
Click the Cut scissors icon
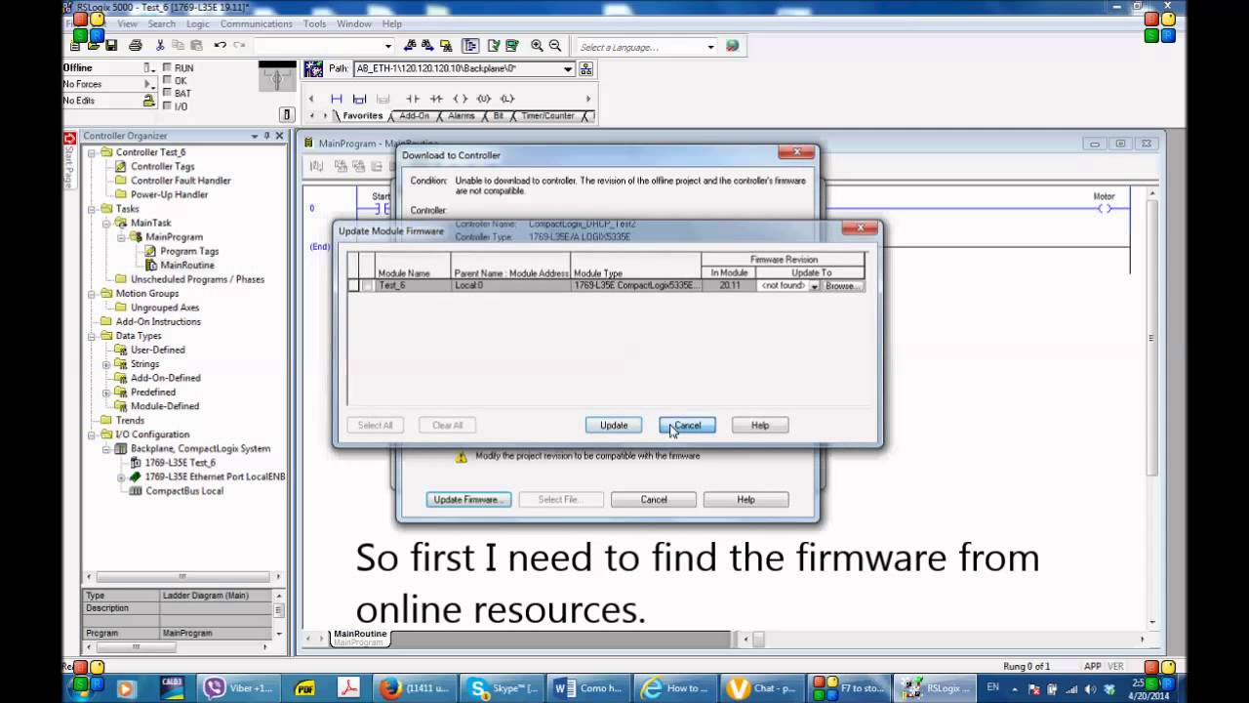pyautogui.click(x=160, y=46)
